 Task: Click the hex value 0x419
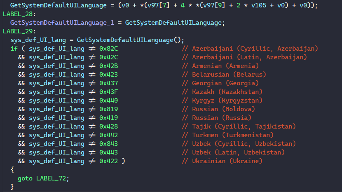108,118
